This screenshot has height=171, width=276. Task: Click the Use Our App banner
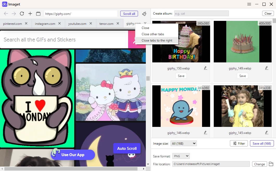(x=73, y=155)
